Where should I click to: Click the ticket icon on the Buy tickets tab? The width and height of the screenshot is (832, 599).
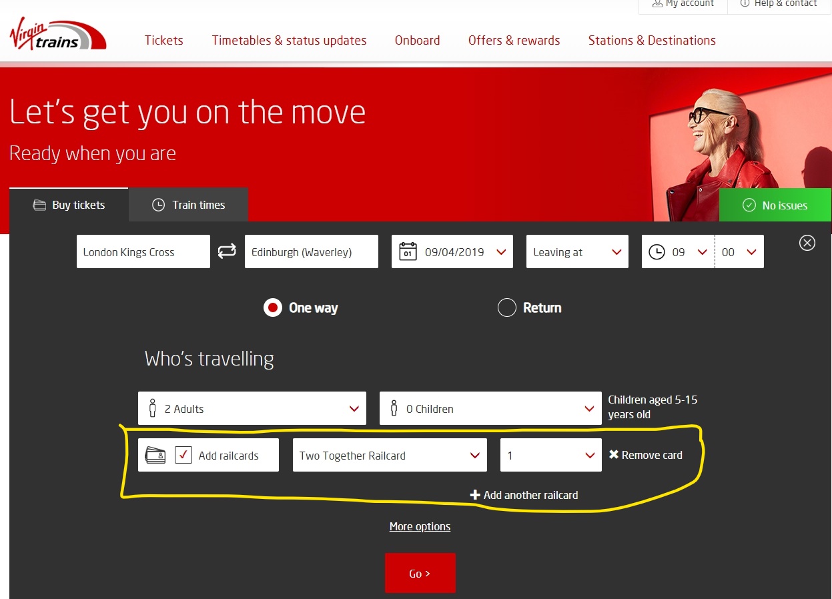click(x=39, y=205)
